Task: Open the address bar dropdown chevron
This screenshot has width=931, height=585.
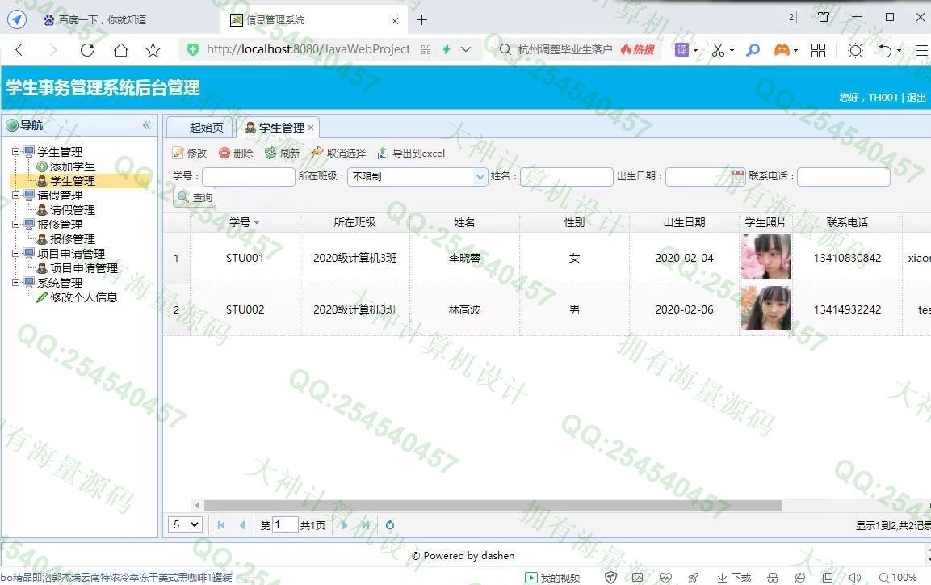Action: pyautogui.click(x=466, y=49)
